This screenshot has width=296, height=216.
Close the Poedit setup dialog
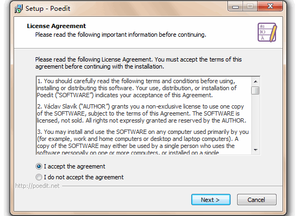(x=270, y=6)
